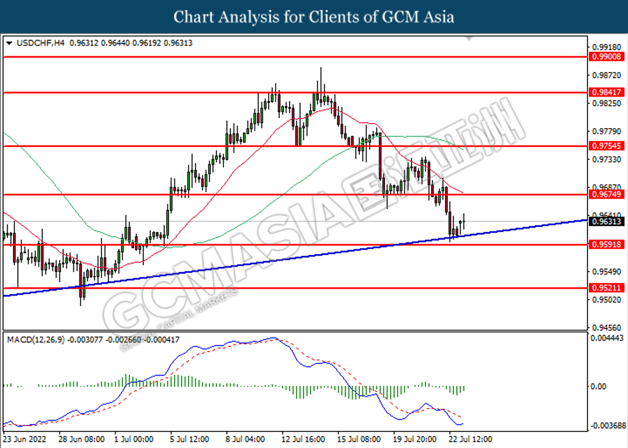
Task: Click the 12 Jul 16:00 time label
Action: [303, 439]
